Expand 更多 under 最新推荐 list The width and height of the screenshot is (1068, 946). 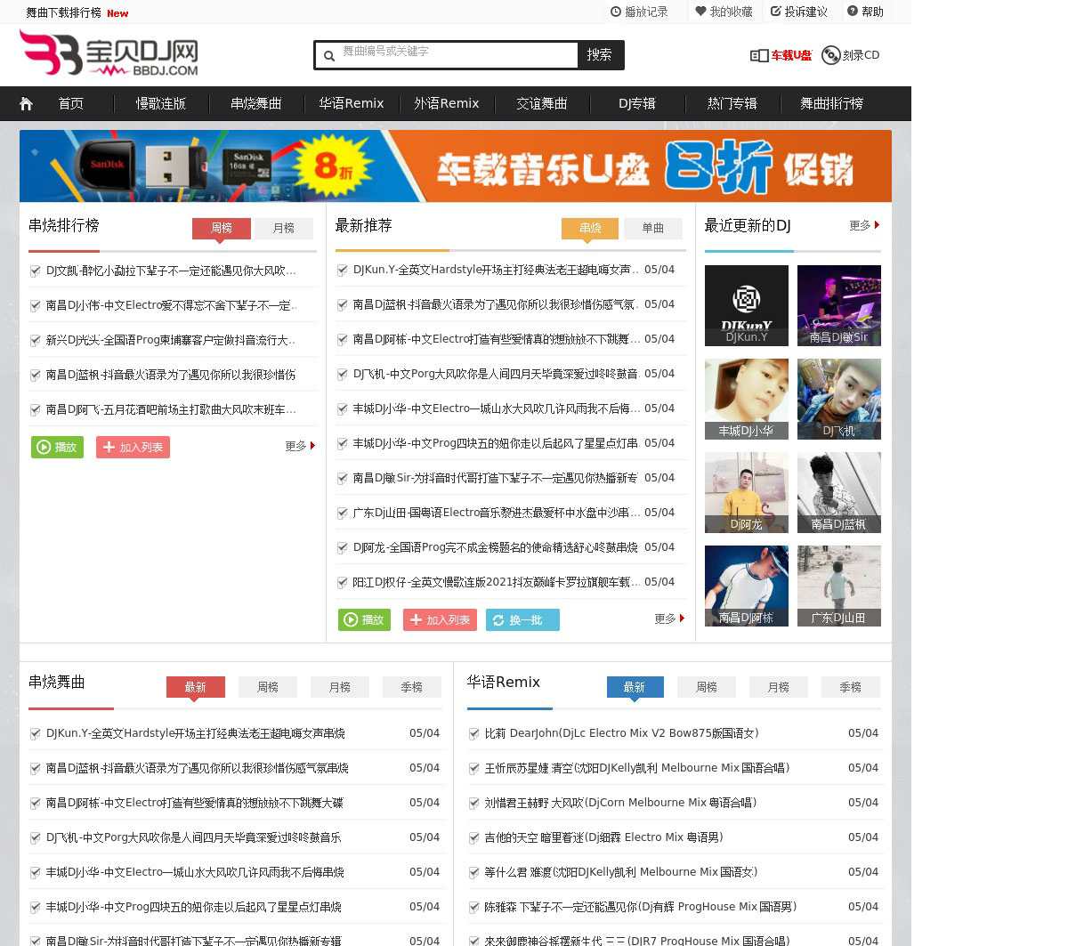pyautogui.click(x=669, y=619)
